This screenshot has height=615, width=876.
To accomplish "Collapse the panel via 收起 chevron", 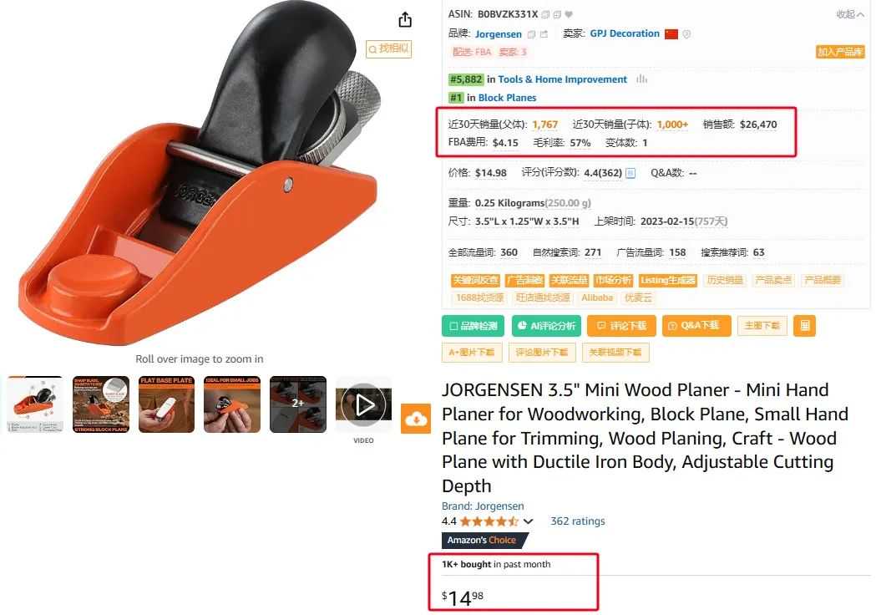I will [x=850, y=14].
